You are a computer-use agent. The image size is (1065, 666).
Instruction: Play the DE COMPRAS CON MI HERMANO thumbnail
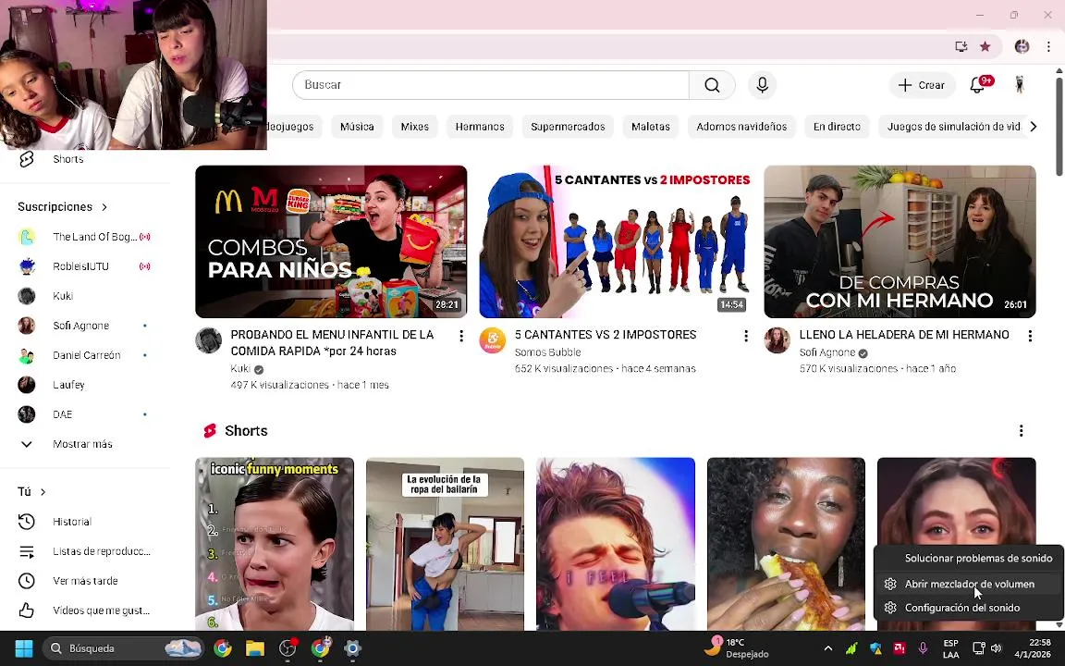(900, 242)
